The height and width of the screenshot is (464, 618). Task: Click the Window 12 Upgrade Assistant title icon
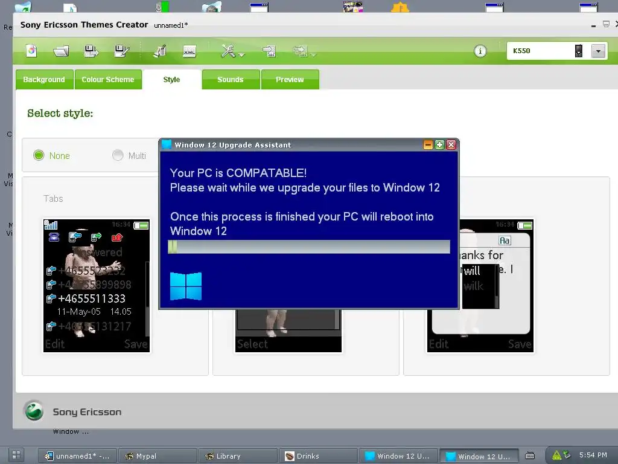point(167,144)
